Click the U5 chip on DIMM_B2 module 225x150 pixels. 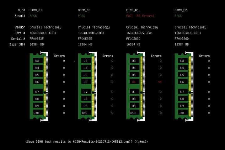tap(183, 75)
